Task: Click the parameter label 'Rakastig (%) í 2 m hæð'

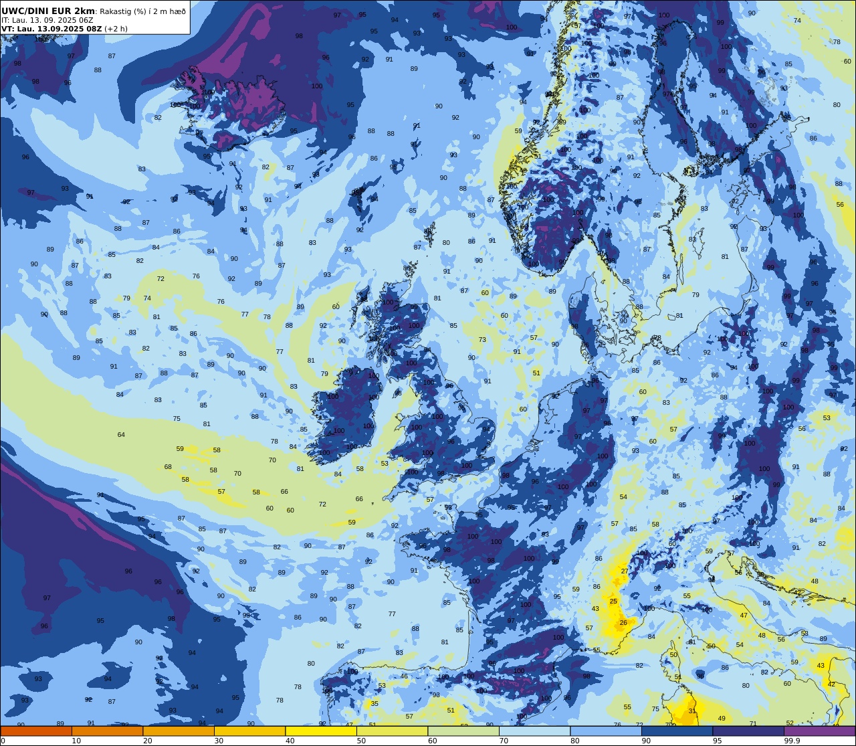Action: 142,11
